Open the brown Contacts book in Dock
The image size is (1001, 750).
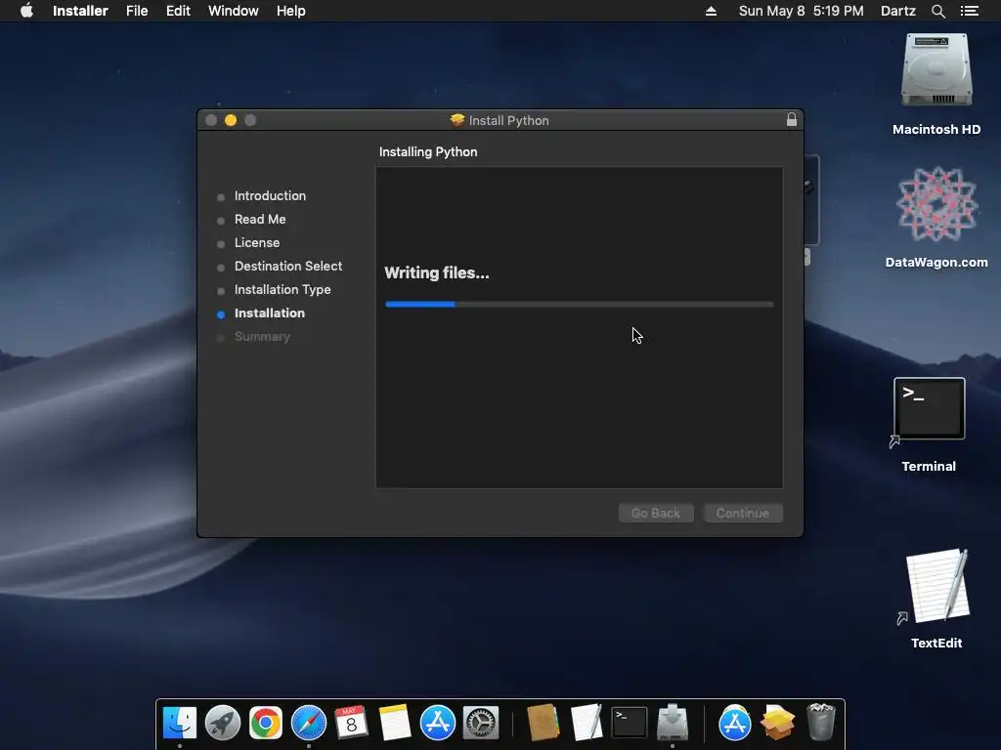[x=544, y=723]
